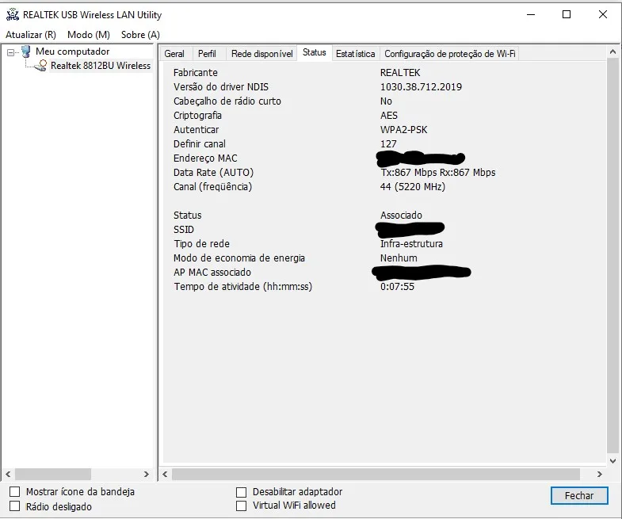Screen dimensions: 622x519
Task: Open the Estatística tab
Action: (356, 54)
